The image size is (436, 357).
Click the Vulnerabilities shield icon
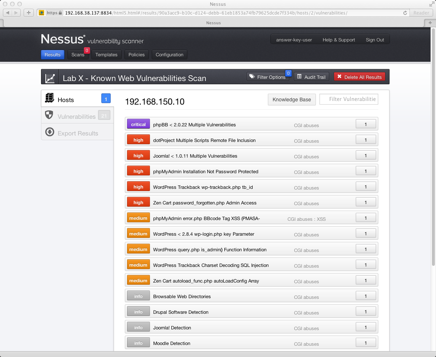pyautogui.click(x=49, y=115)
